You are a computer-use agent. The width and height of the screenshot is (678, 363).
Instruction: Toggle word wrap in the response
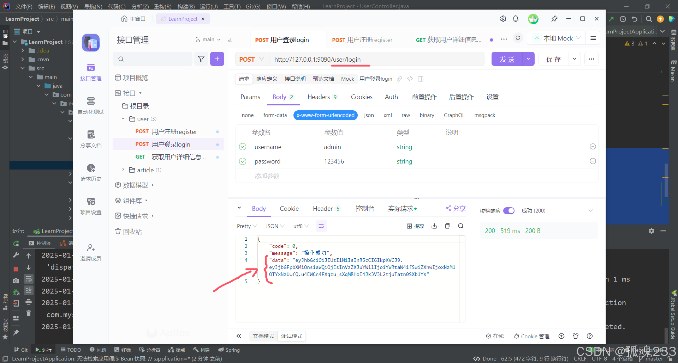(321, 226)
